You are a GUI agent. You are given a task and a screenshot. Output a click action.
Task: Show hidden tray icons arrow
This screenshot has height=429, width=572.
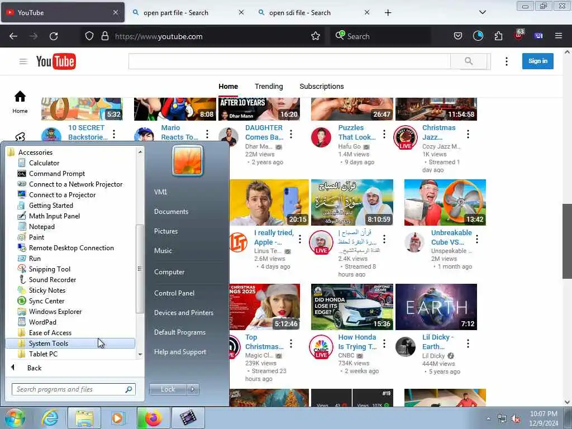(488, 419)
